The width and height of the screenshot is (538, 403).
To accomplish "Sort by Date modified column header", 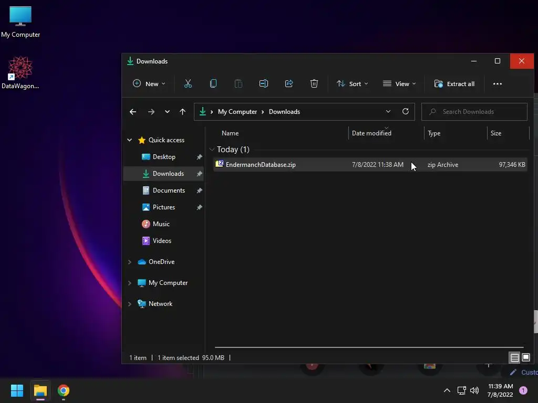I will point(371,133).
